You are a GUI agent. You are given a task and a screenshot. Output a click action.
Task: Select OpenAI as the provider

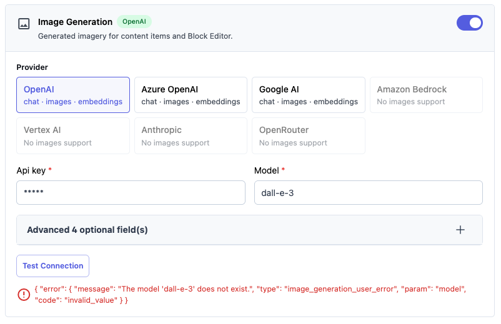pyautogui.click(x=73, y=95)
